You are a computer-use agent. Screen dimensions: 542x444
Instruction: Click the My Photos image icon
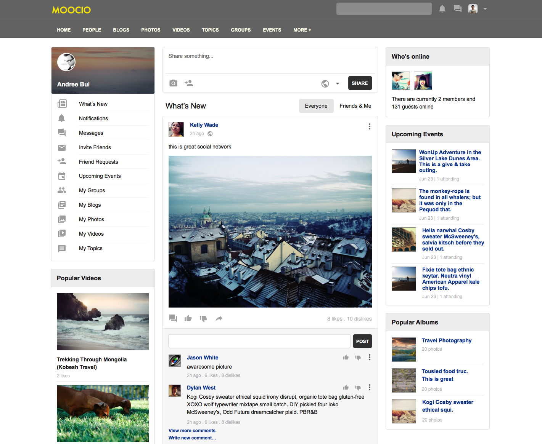62,219
